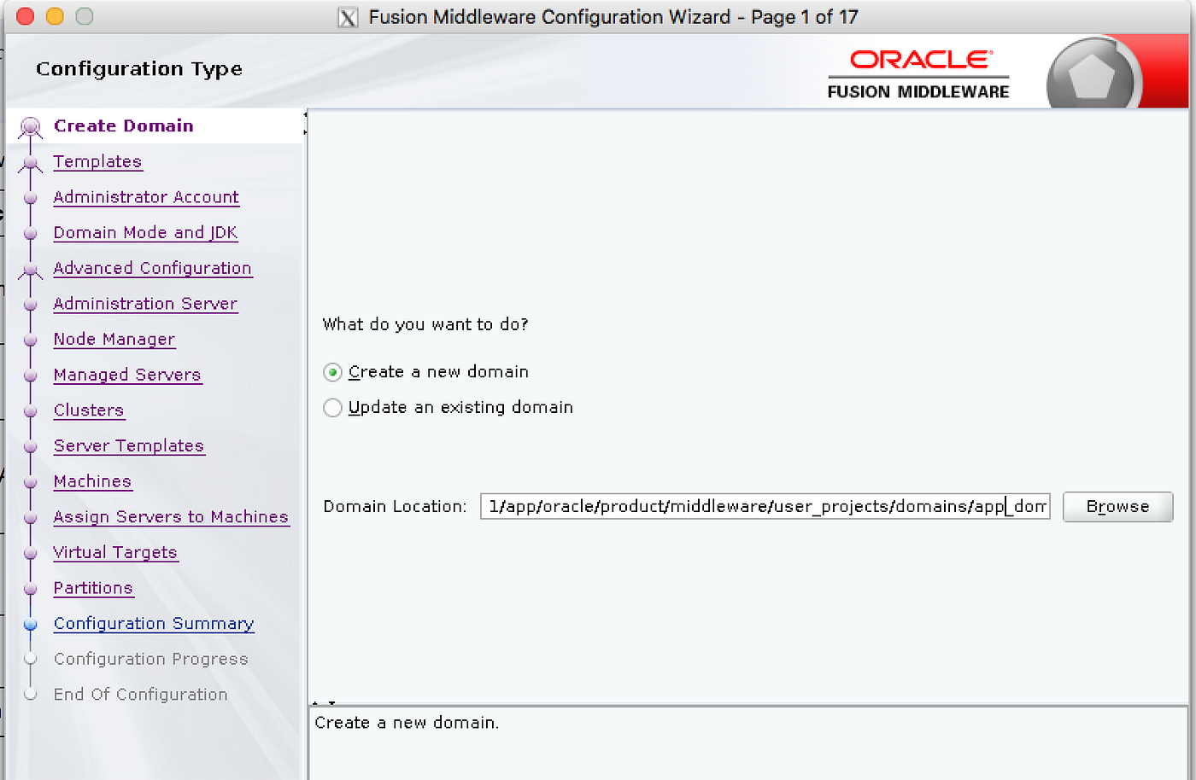Image resolution: width=1196 pixels, height=780 pixels.
Task: Select the Update an existing domain radio button
Action: (332, 408)
